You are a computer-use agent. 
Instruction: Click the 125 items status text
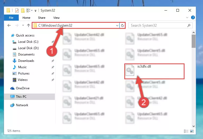click(14, 131)
